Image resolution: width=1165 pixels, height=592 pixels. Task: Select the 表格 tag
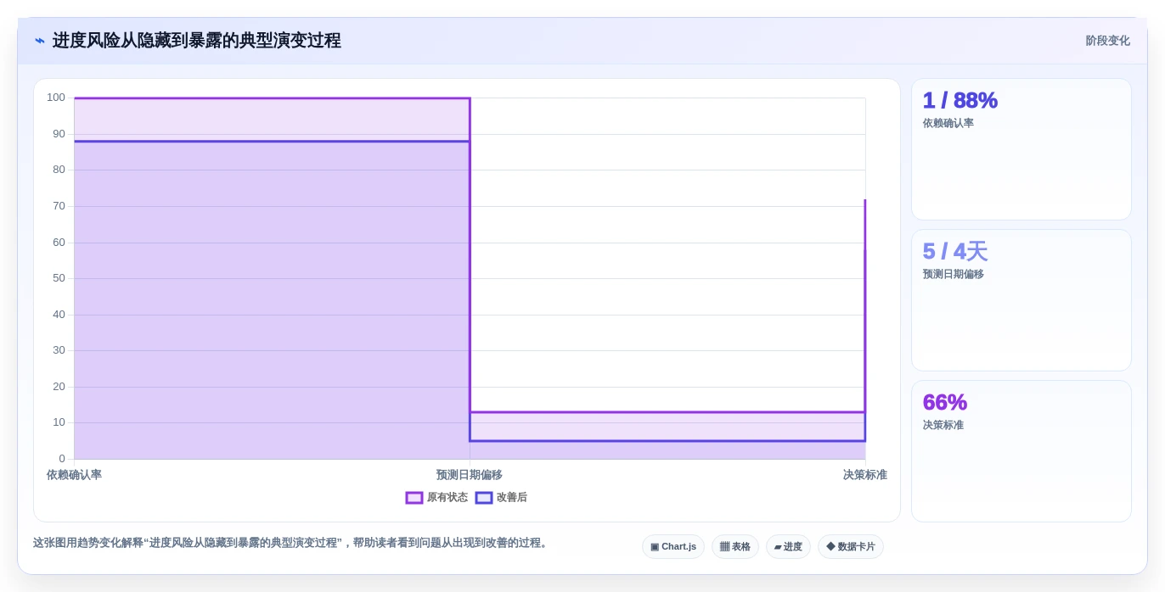(x=735, y=547)
